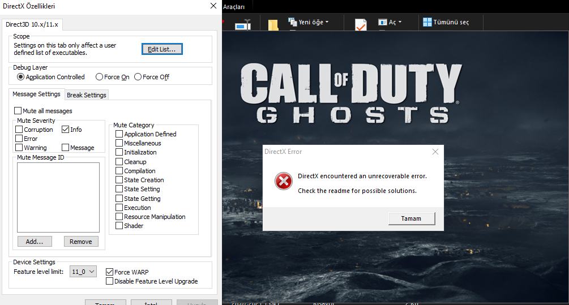Click inside the Mute Message ID list box

(58, 197)
